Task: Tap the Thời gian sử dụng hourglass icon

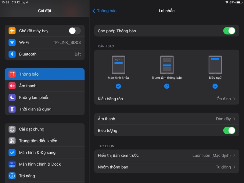Action: click(x=12, y=109)
